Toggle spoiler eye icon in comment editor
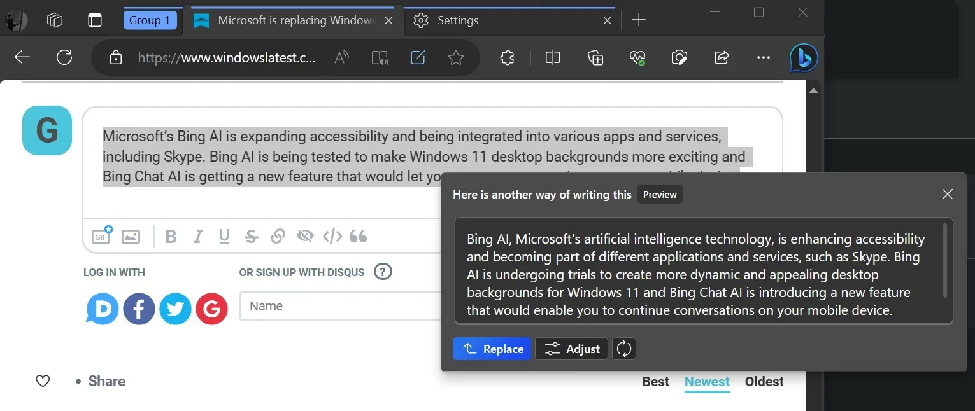 pos(305,237)
